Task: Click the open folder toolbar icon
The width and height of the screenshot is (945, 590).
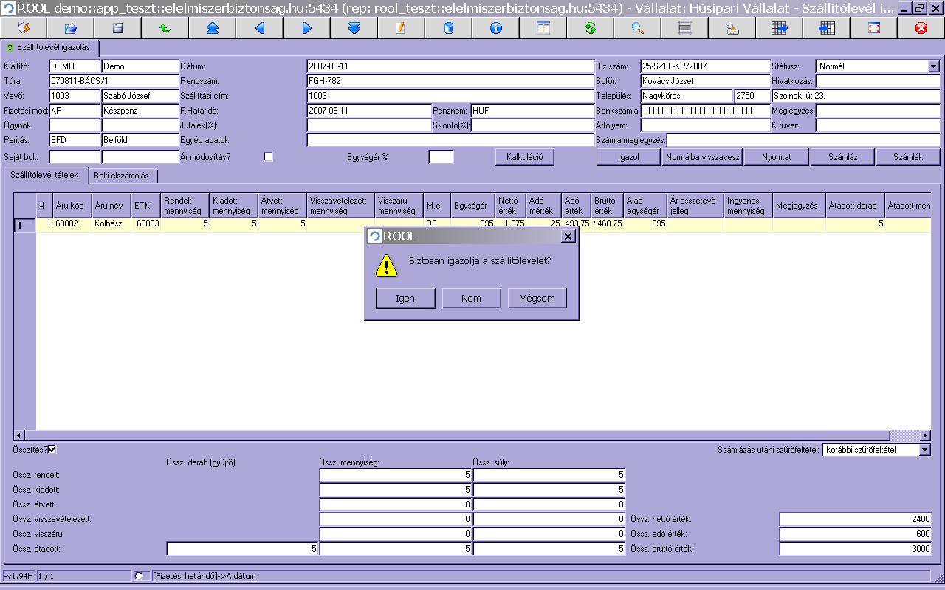Action: click(x=71, y=28)
